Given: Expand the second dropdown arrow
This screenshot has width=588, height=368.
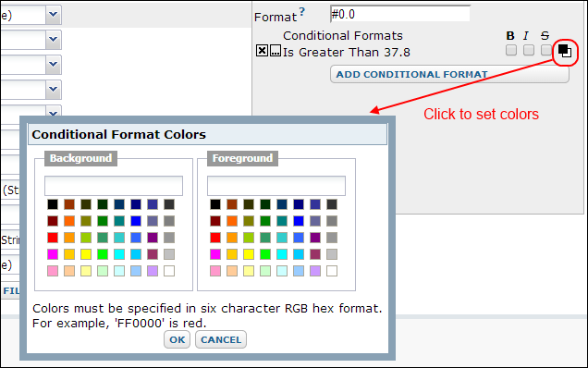Looking at the screenshot, I should (54, 40).
